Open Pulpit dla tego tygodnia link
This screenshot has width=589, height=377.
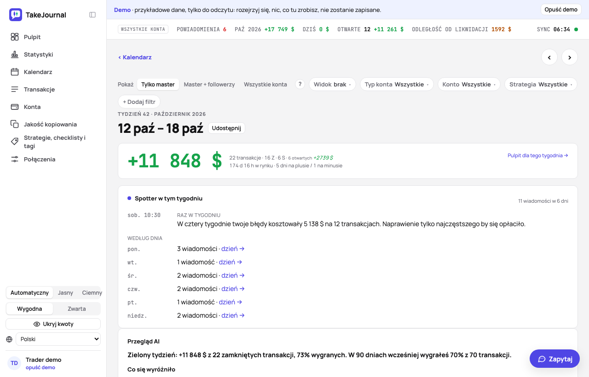click(x=538, y=155)
